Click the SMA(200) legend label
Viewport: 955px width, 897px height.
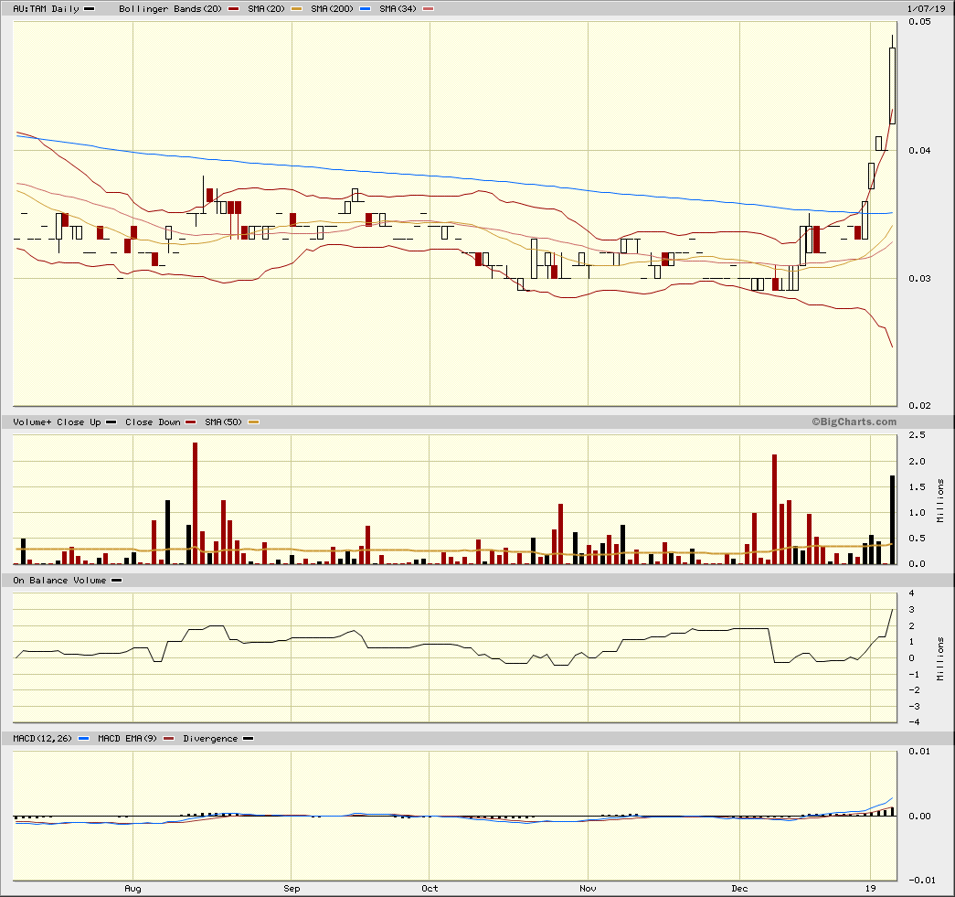click(332, 8)
